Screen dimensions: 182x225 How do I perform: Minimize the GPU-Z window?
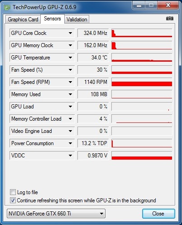coord(139,5)
